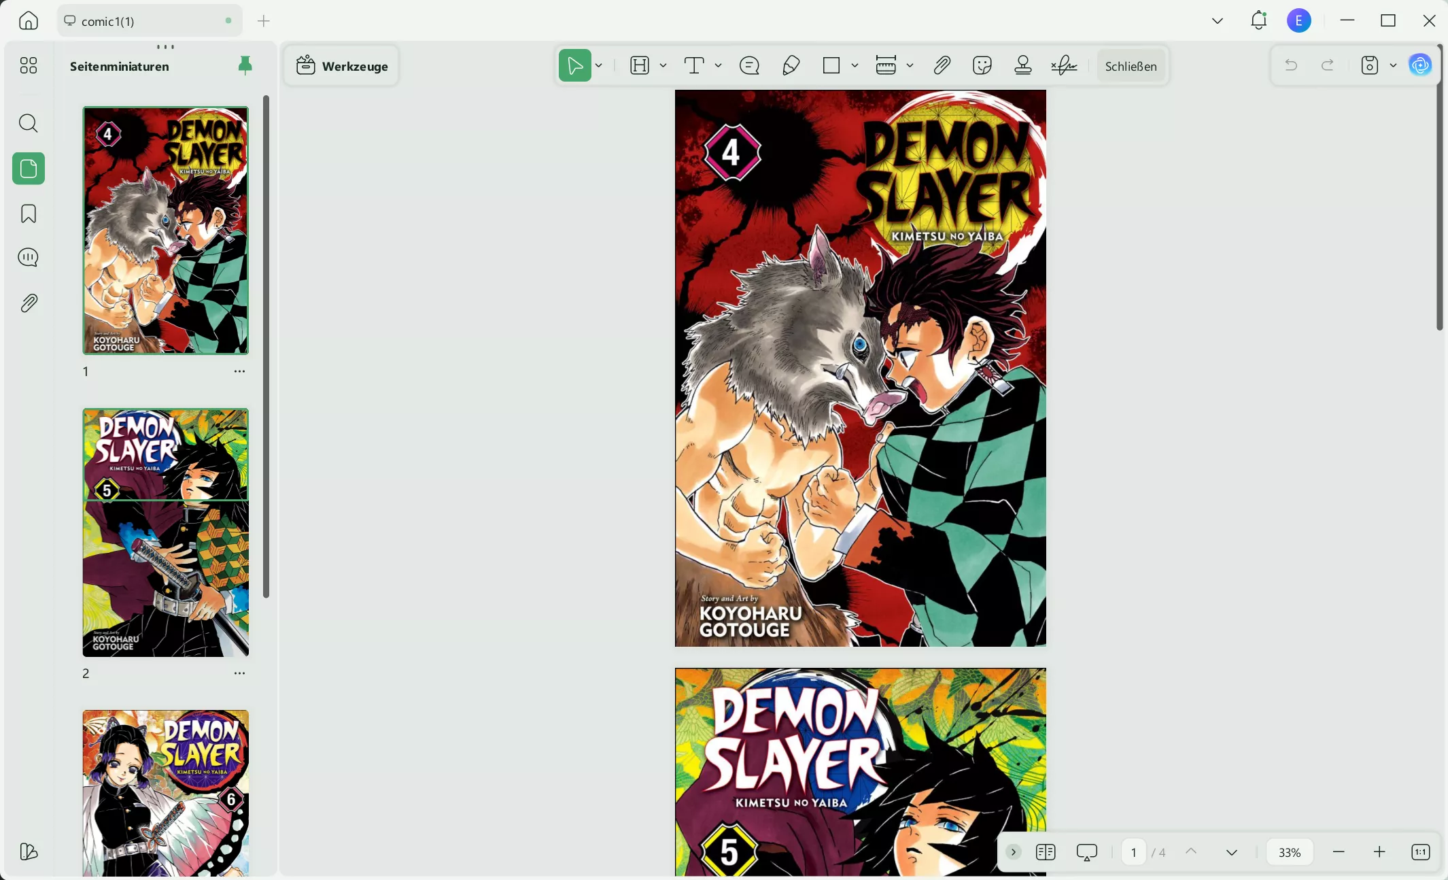Select page 1 thumbnail

(x=166, y=231)
